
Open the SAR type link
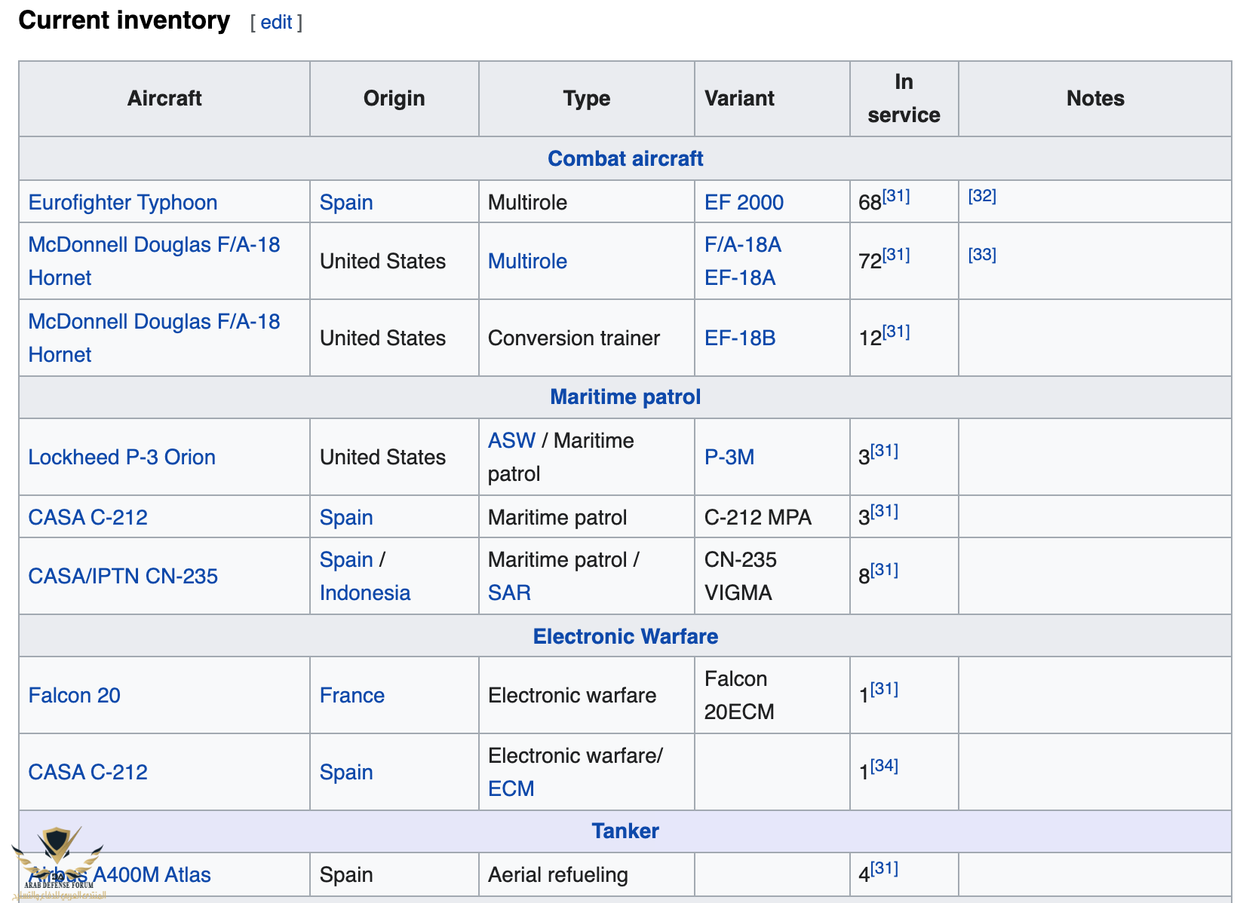[509, 592]
